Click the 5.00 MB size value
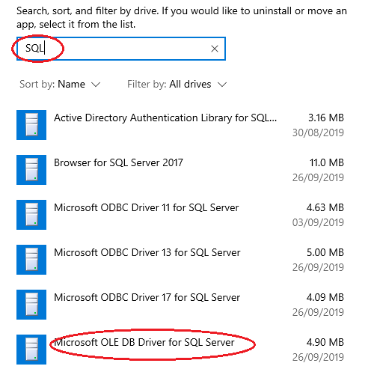Viewport: 380px width, 375px height. 325,252
